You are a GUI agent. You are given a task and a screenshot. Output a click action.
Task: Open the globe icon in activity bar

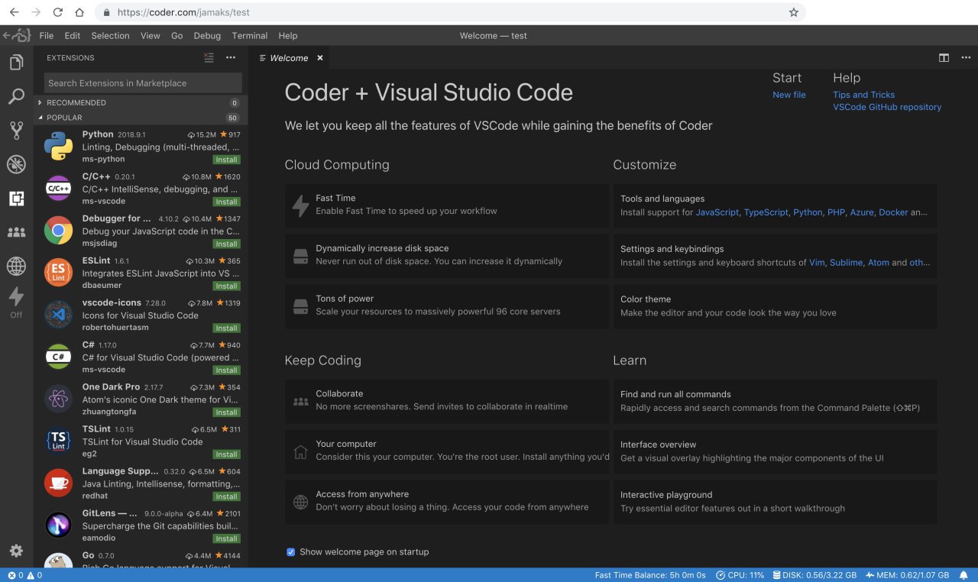point(16,266)
